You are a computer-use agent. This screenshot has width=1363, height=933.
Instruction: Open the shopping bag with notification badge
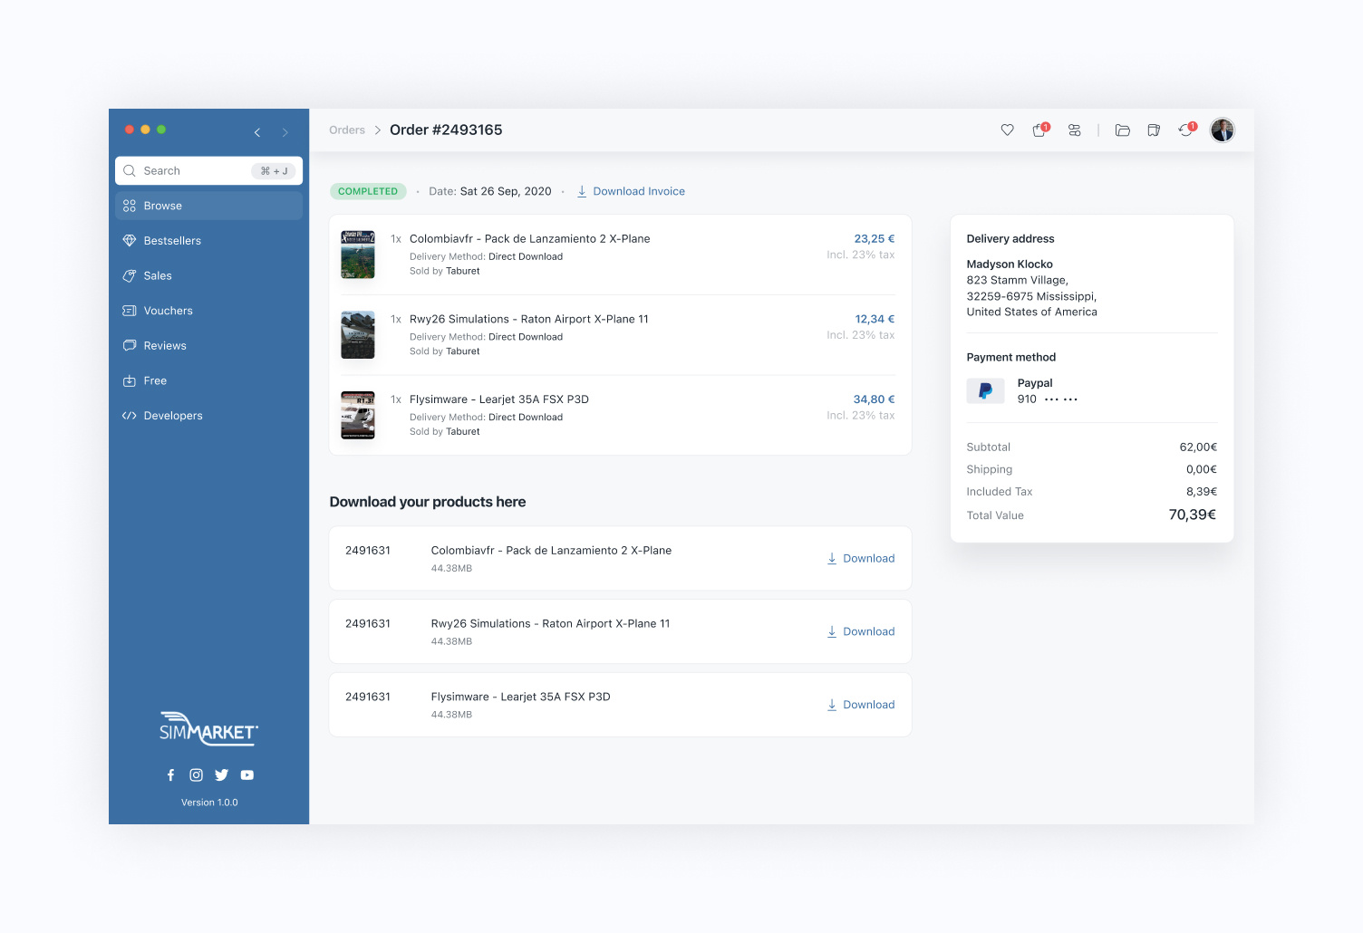pyautogui.click(x=1039, y=130)
